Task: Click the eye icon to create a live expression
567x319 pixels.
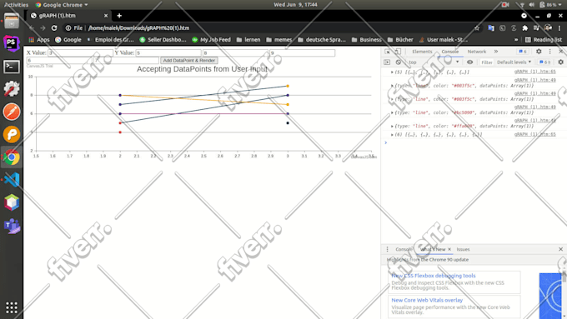Action: click(x=469, y=62)
